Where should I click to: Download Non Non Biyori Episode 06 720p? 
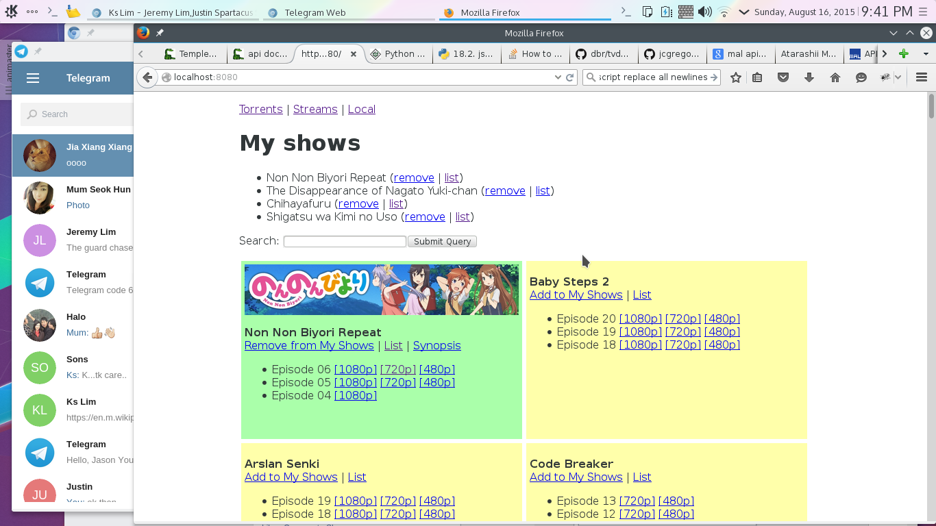398,369
